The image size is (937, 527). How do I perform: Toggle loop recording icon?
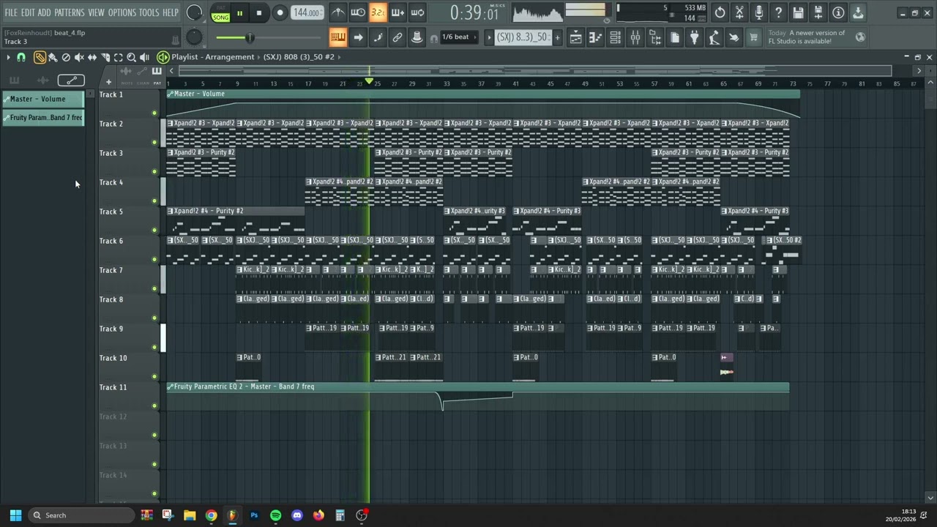417,12
